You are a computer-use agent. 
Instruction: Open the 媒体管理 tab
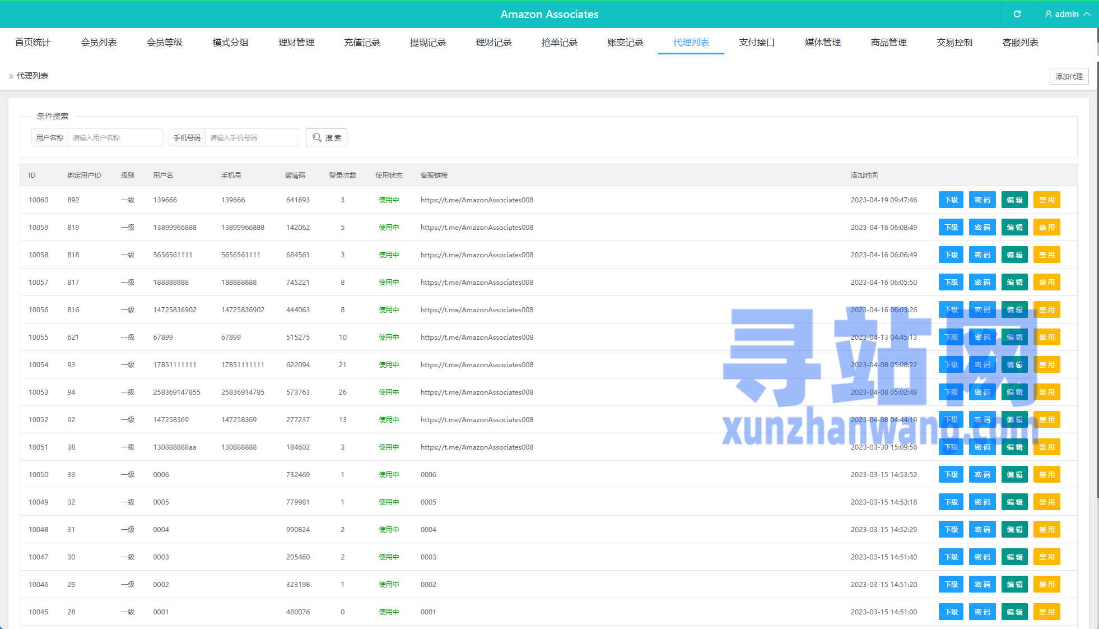tap(823, 42)
